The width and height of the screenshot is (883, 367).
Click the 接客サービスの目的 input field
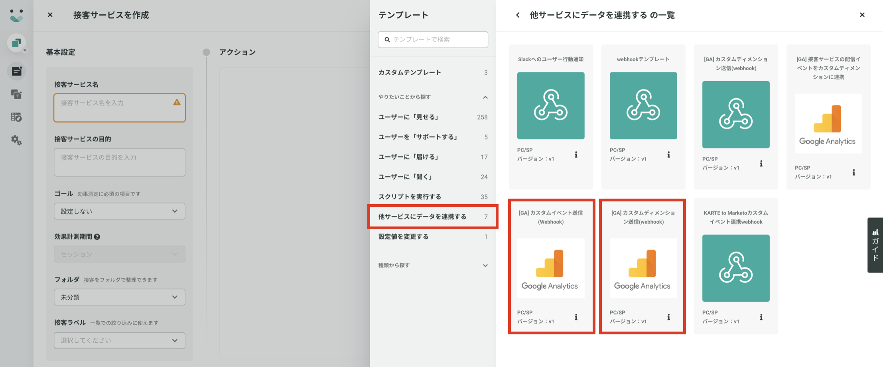click(x=120, y=162)
